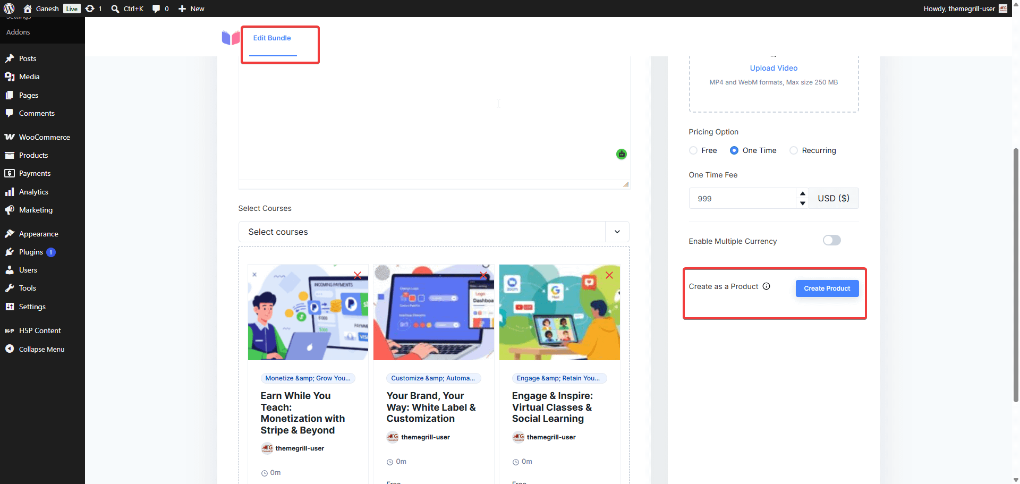Increase the One Time Fee value

pos(803,193)
